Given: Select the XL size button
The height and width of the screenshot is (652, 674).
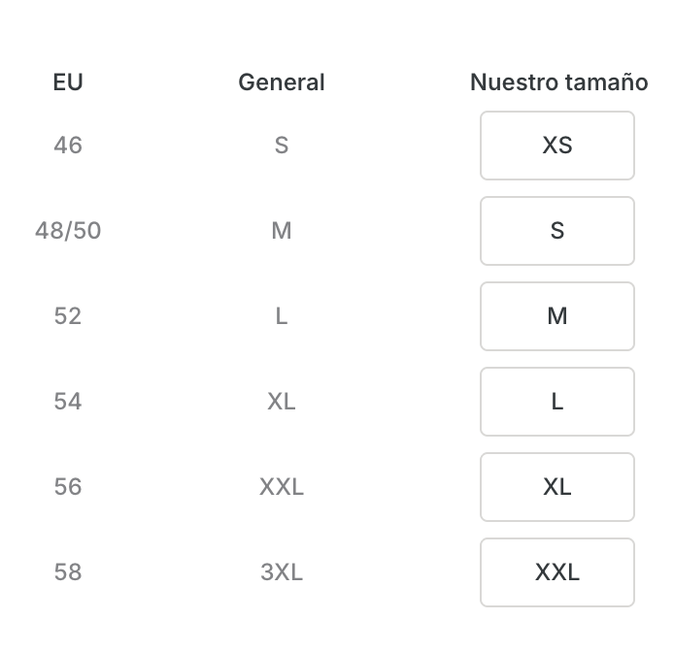Looking at the screenshot, I should tap(557, 487).
